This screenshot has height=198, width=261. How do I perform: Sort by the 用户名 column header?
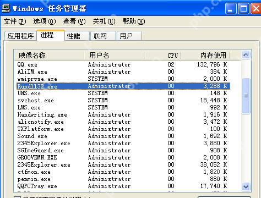115,56
